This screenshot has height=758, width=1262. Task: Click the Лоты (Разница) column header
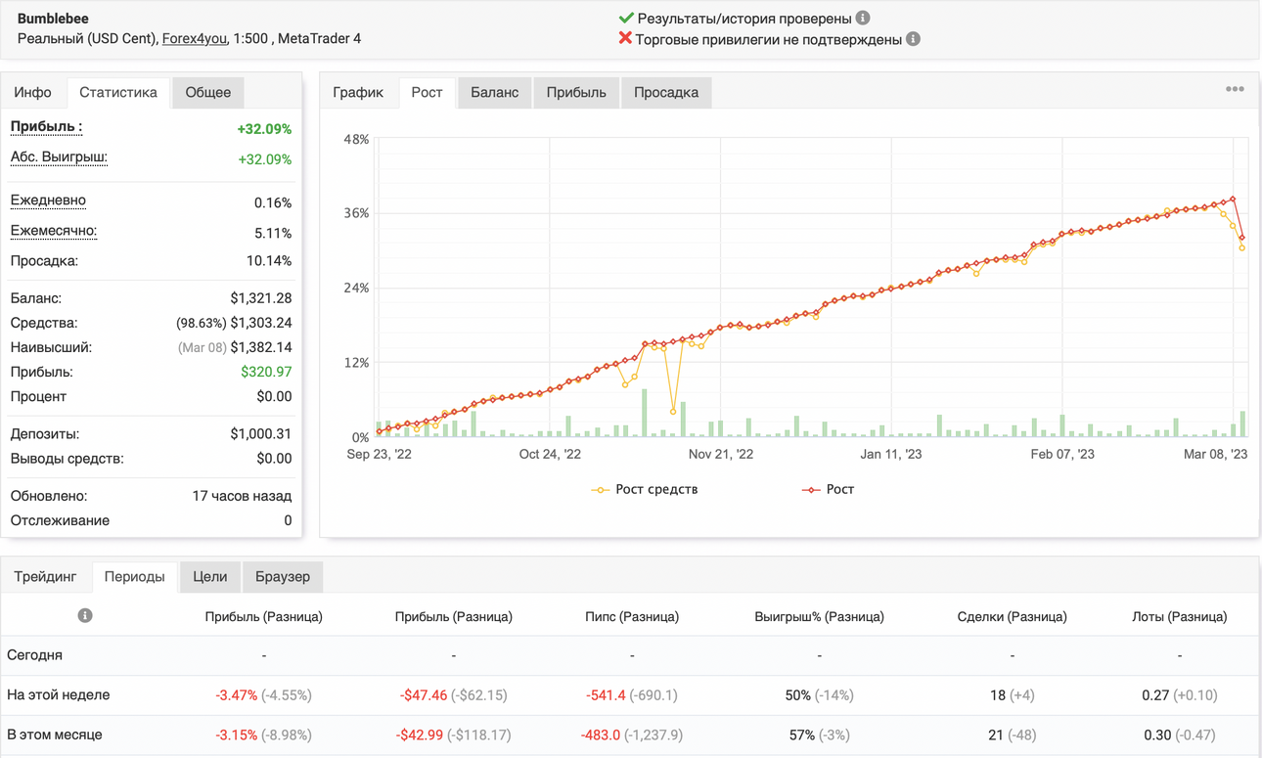coord(1180,617)
